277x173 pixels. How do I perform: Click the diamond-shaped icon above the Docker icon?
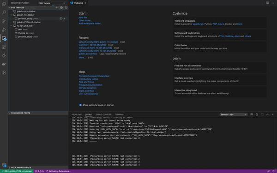(x=4, y=56)
